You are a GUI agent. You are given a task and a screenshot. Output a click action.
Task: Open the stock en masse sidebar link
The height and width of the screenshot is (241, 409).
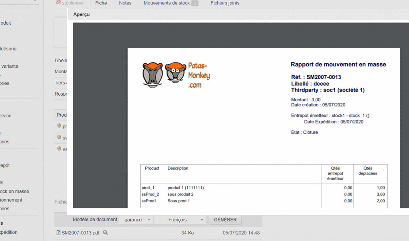pos(15,191)
